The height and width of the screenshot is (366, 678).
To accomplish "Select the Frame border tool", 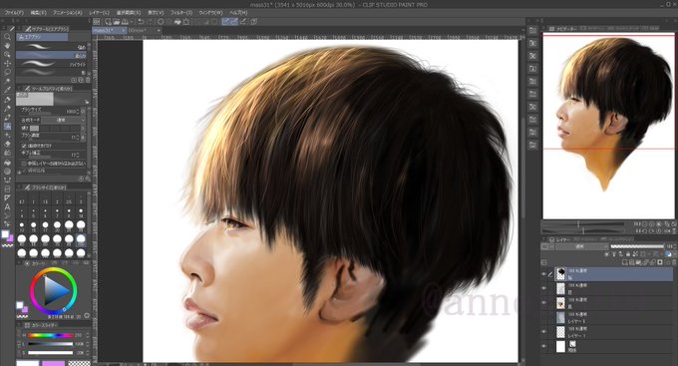I will tap(7, 189).
